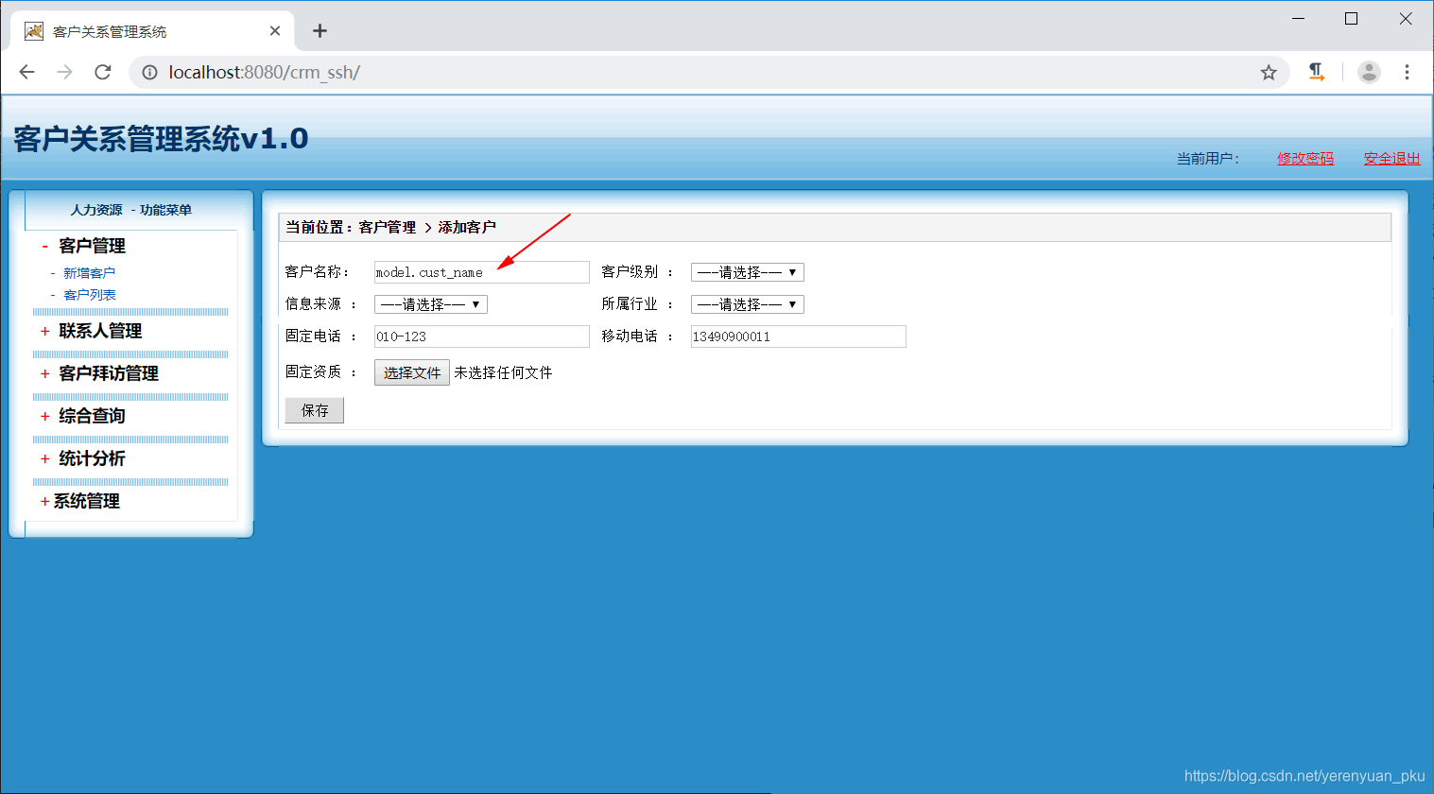1434x794 pixels.
Task: Open 客户列表 in sidebar
Action: [89, 295]
